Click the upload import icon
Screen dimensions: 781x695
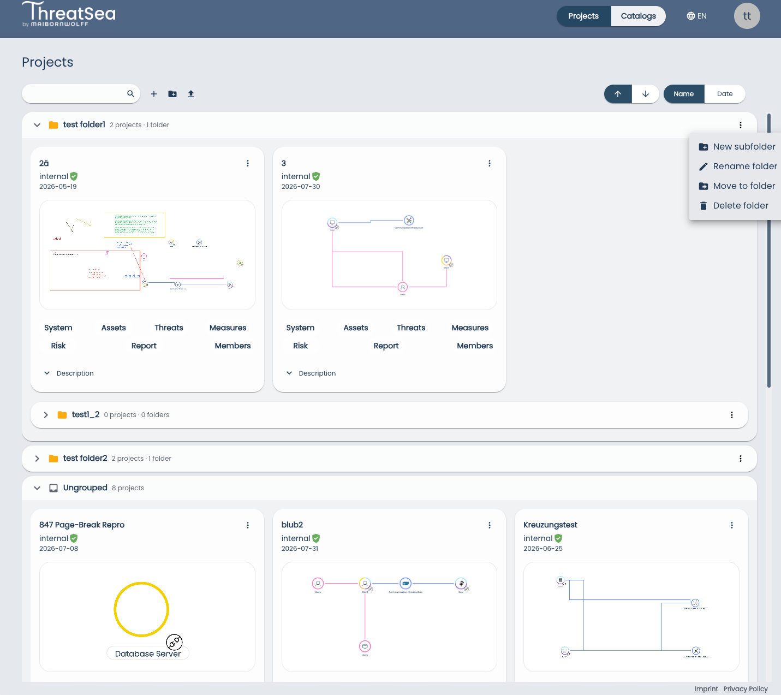point(191,94)
